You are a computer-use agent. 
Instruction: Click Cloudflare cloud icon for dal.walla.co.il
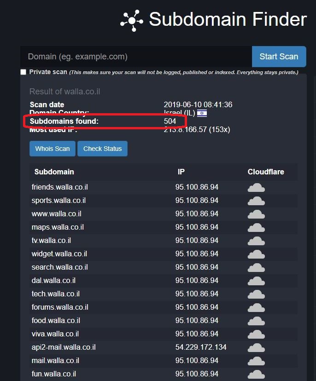point(256,281)
